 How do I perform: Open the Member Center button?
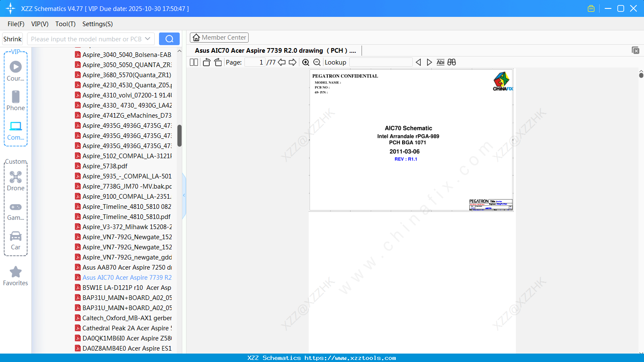[219, 38]
